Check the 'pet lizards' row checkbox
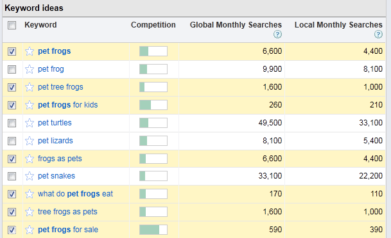This screenshot has width=391, height=238. click(x=12, y=141)
